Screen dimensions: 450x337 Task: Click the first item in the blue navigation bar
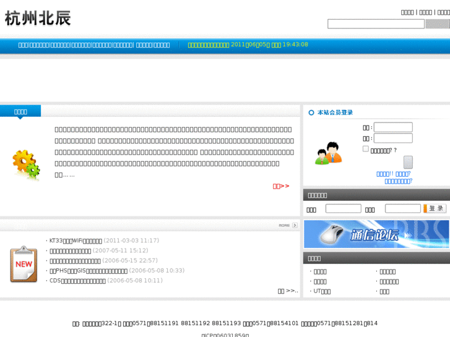[23, 45]
